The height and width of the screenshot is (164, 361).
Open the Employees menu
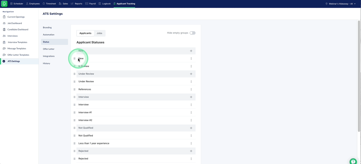pos(33,4)
